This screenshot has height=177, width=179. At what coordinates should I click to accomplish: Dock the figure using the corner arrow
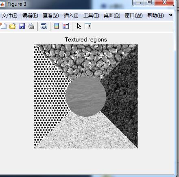(x=170, y=15)
